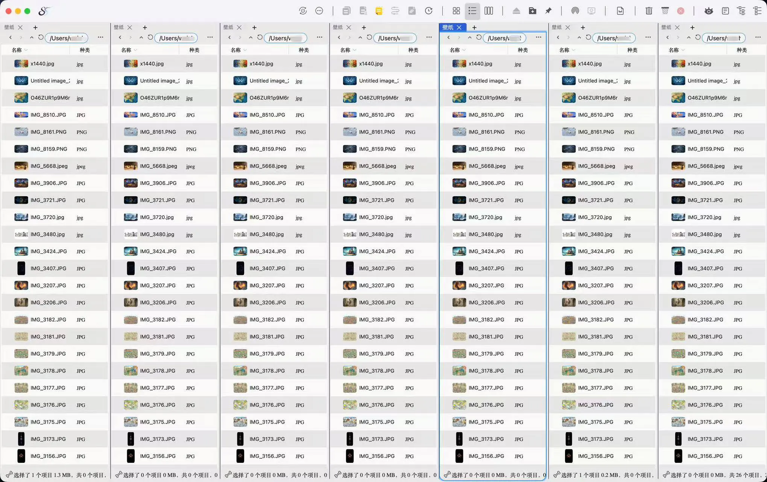
Task: Click the 种类 column header in sixth pane
Action: click(x=632, y=50)
